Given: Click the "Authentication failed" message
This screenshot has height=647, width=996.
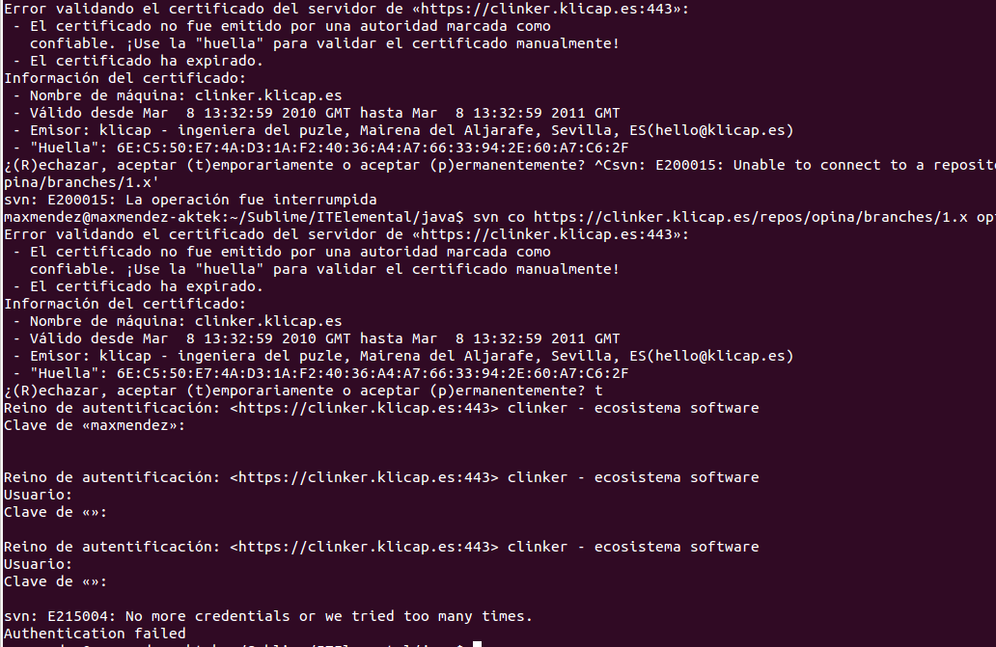Looking at the screenshot, I should (x=94, y=634).
